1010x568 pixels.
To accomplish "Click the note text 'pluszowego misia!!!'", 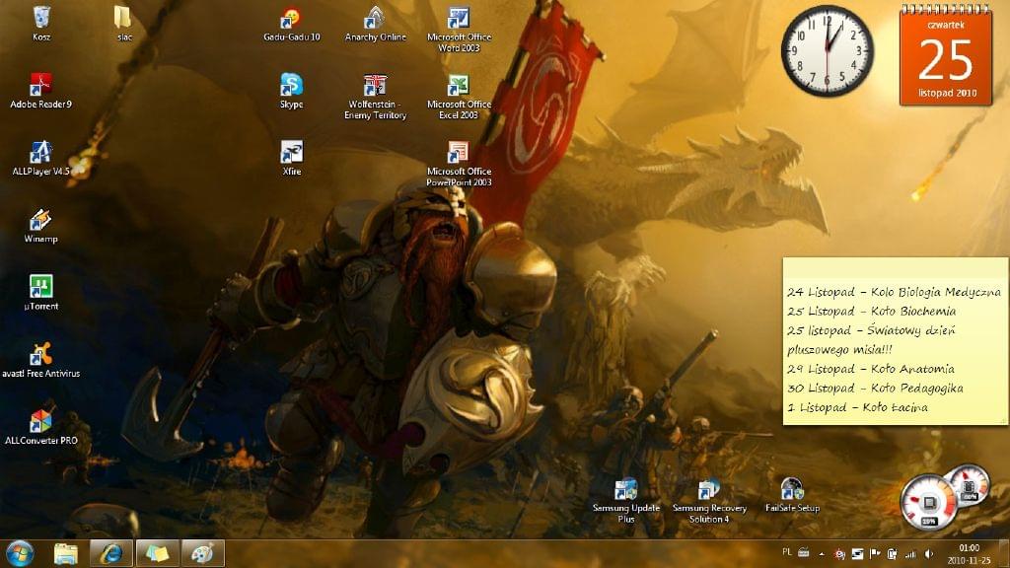I will (x=839, y=350).
